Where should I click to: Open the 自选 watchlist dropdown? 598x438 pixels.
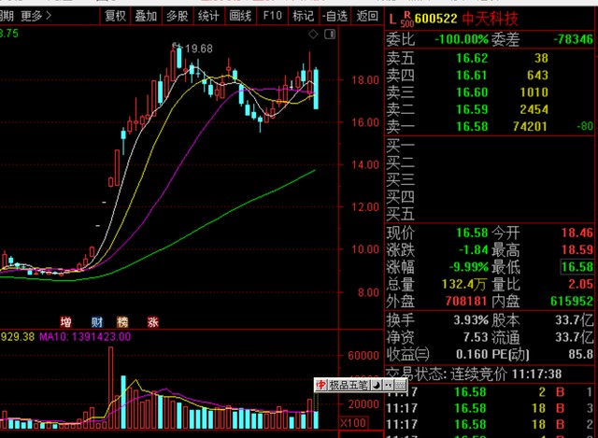(x=334, y=15)
